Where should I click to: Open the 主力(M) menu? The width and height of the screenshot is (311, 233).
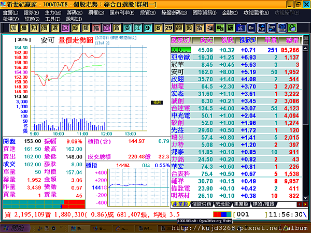click(53, 12)
